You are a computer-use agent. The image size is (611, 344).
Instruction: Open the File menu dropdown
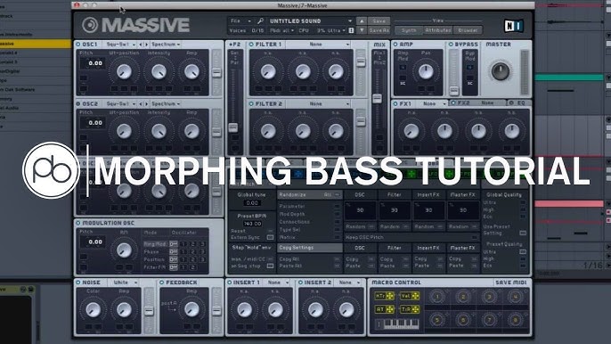(240, 21)
